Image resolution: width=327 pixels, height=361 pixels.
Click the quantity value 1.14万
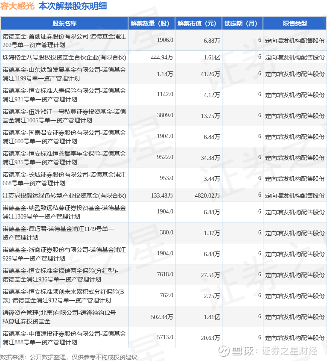tap(165, 74)
